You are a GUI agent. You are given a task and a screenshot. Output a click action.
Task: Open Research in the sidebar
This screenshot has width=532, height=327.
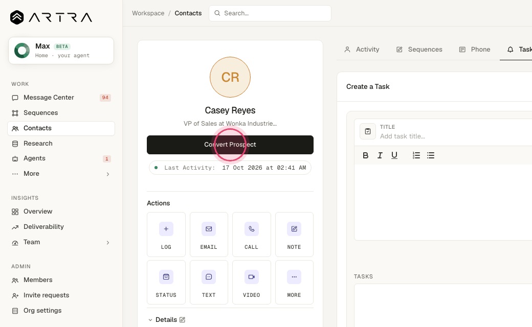click(61, 144)
